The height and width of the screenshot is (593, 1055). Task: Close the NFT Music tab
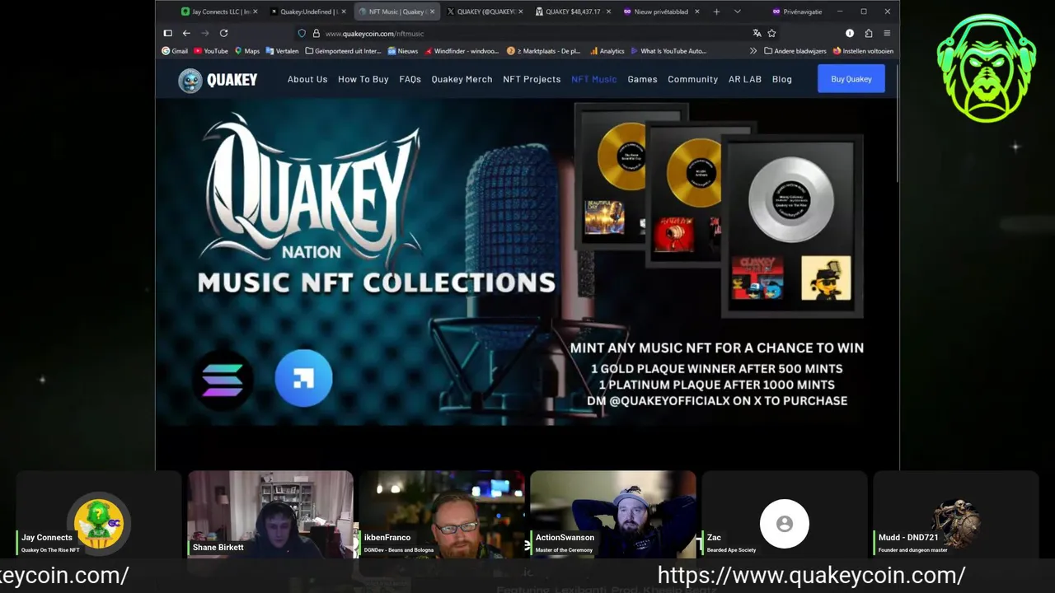(432, 12)
